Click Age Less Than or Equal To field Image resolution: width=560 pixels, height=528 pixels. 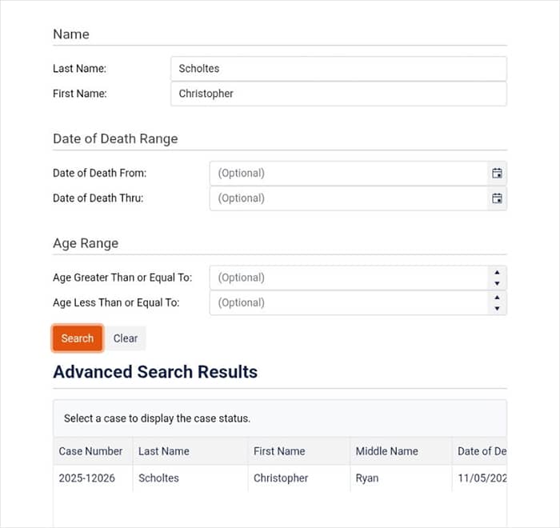(x=348, y=302)
